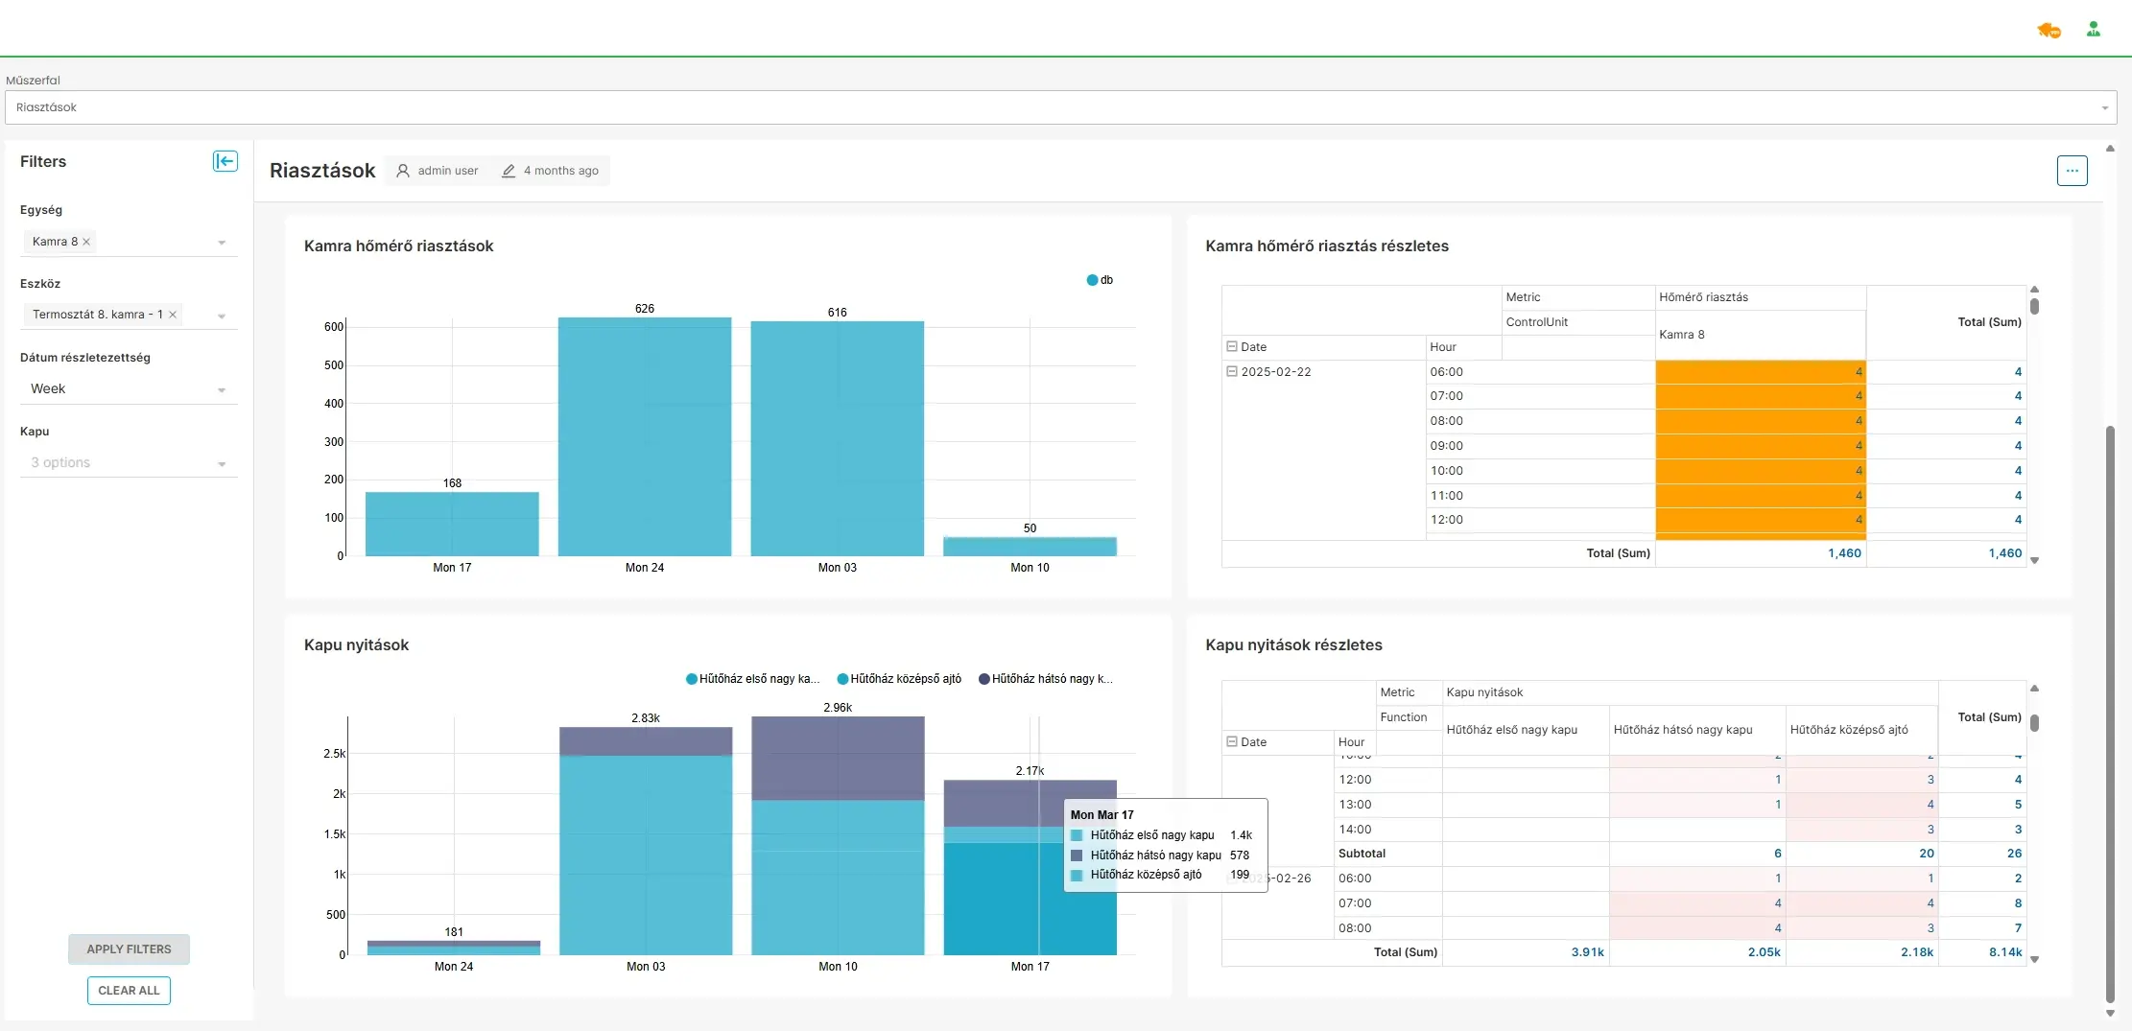Viewport: 2132px width, 1031px height.
Task: Remove the Termosztát 8. kamra filter tag
Action: pyautogui.click(x=173, y=315)
